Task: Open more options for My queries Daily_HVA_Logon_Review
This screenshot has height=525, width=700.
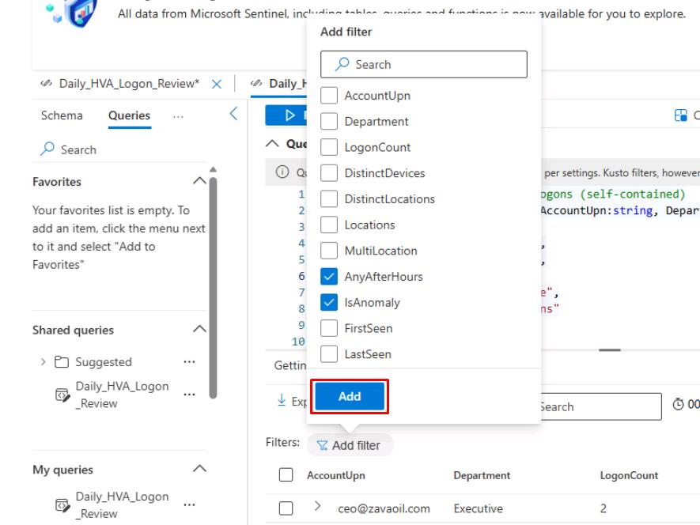Action: point(188,504)
